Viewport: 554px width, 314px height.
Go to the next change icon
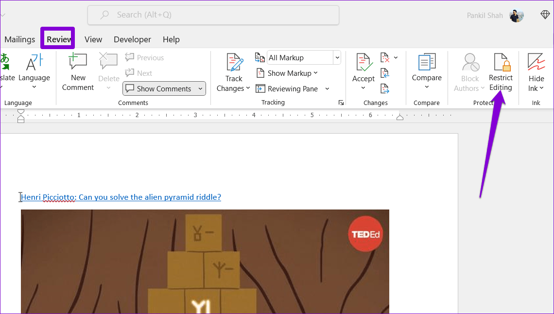click(385, 88)
